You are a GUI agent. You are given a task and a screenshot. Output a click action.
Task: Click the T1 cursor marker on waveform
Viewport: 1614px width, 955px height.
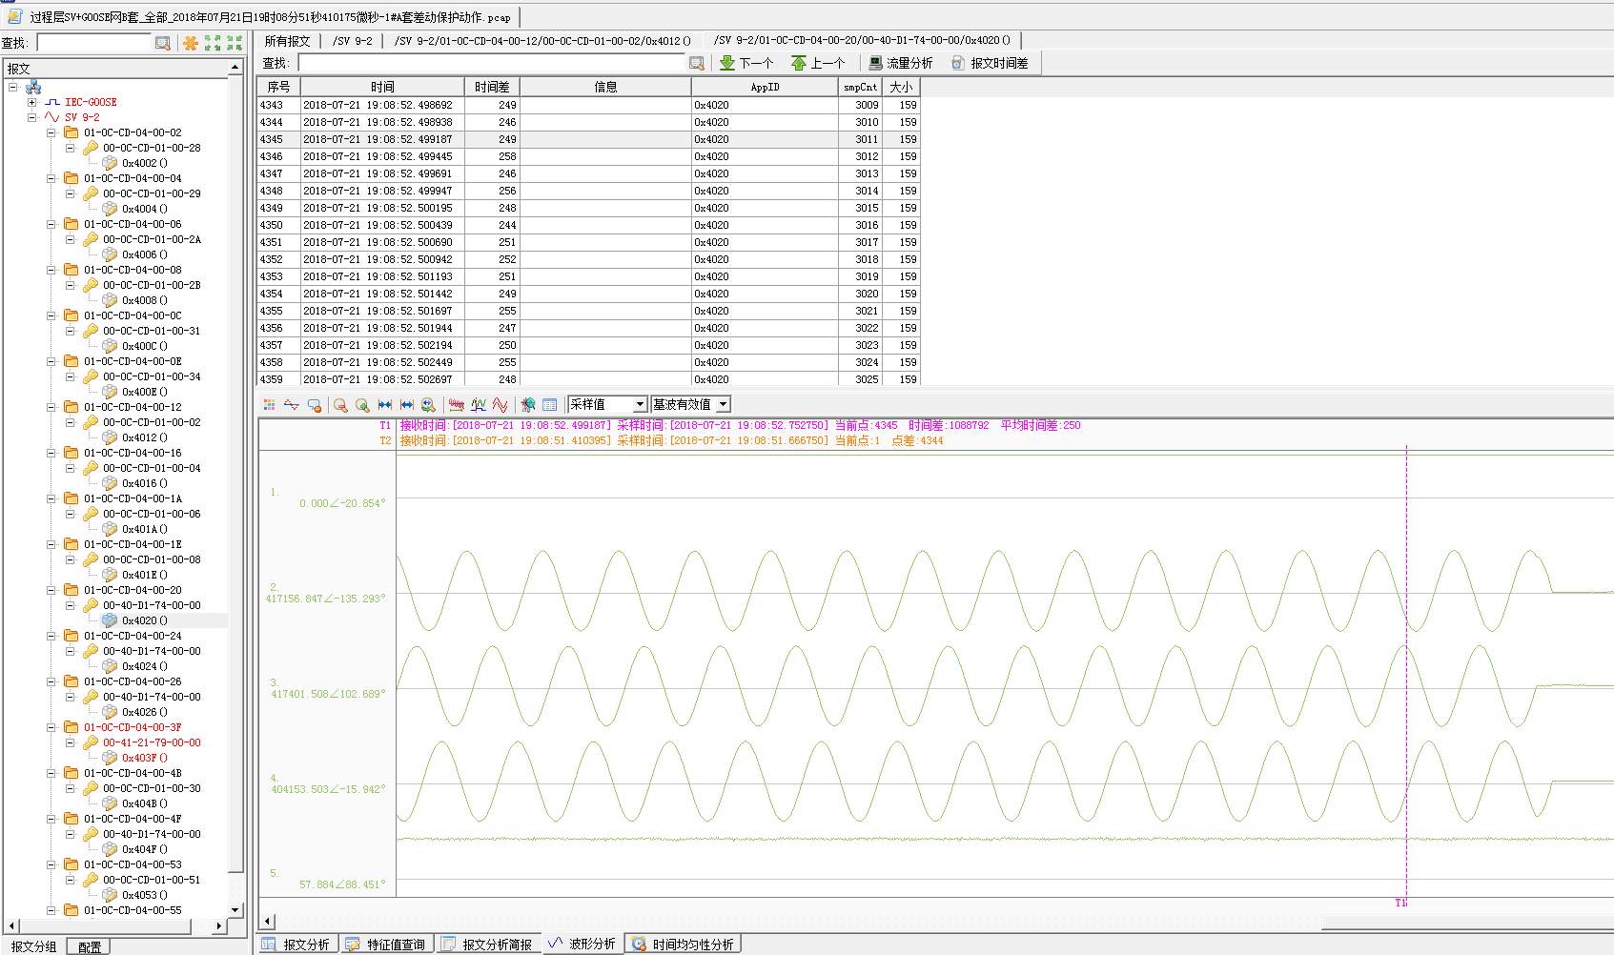(x=1400, y=903)
